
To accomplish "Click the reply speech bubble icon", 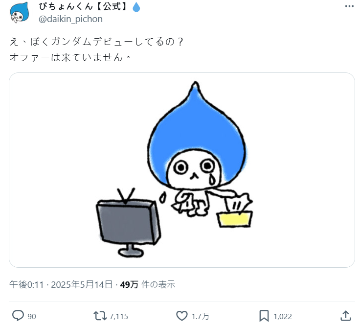I will click(x=18, y=316).
